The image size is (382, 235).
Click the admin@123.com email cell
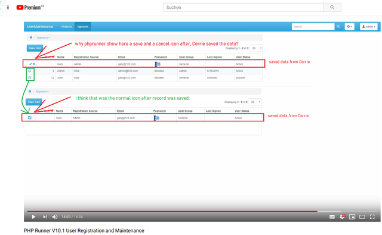pyautogui.click(x=128, y=71)
